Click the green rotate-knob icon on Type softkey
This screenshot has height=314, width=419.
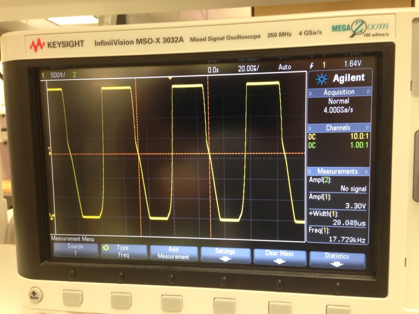click(106, 248)
